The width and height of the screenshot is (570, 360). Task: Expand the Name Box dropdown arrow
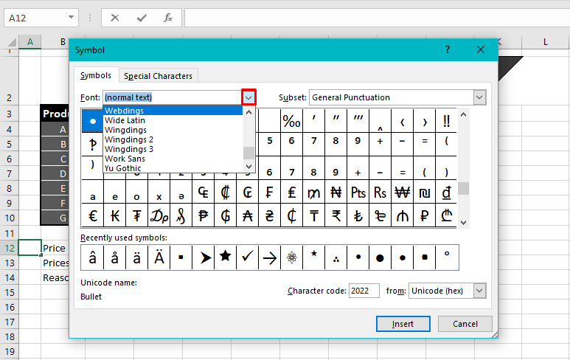(x=71, y=18)
